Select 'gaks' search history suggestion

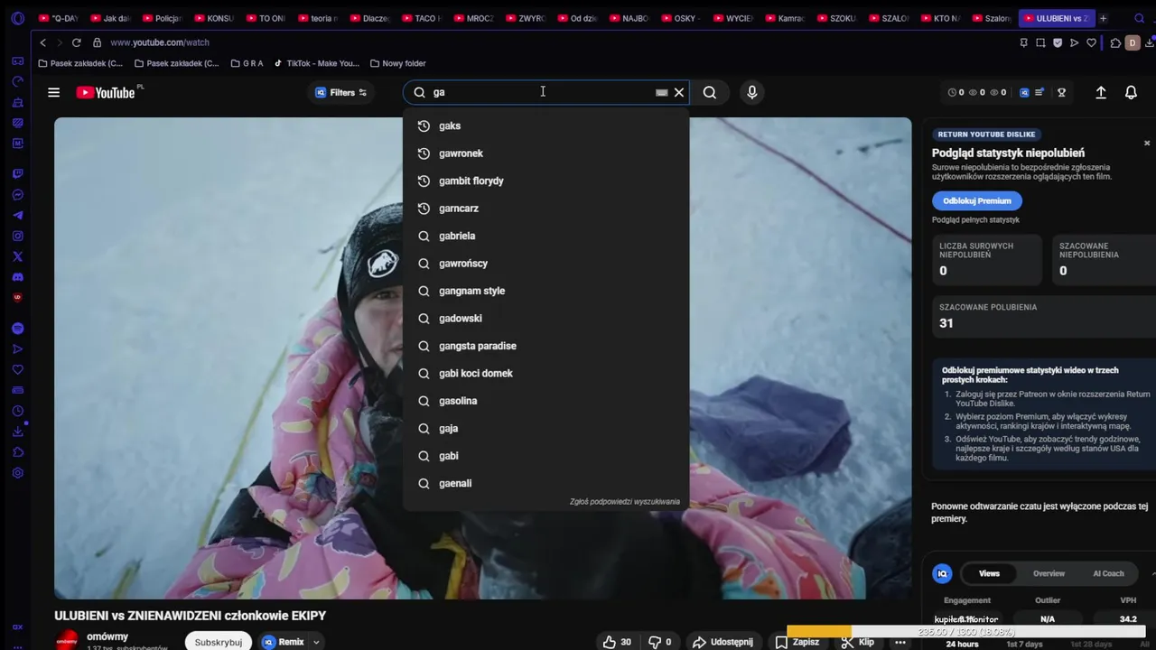(x=545, y=125)
